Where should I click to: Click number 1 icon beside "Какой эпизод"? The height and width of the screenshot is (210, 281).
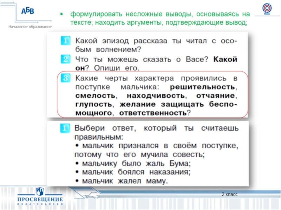(65, 41)
